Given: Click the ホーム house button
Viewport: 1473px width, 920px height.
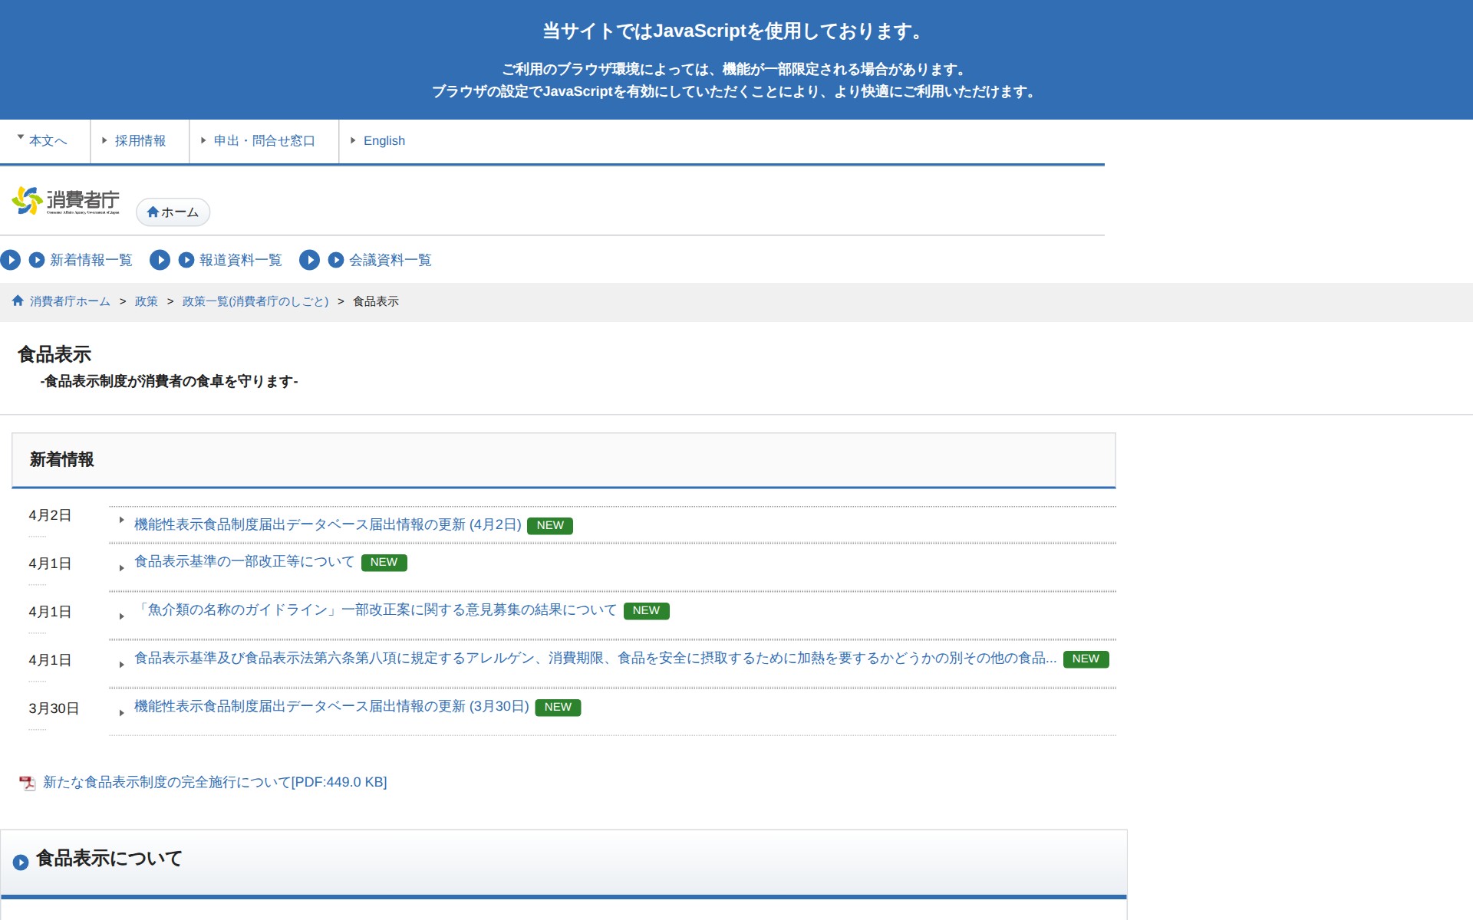Looking at the screenshot, I should pyautogui.click(x=173, y=212).
